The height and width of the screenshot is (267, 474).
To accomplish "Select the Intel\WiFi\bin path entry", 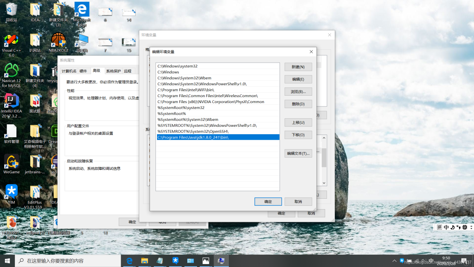I will (x=218, y=90).
